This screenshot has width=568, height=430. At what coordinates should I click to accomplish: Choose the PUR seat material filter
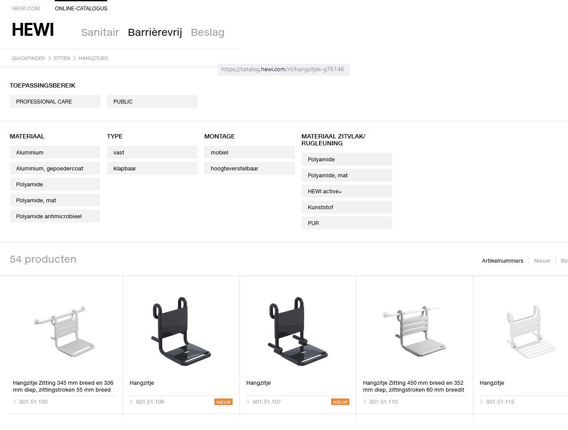coord(347,223)
